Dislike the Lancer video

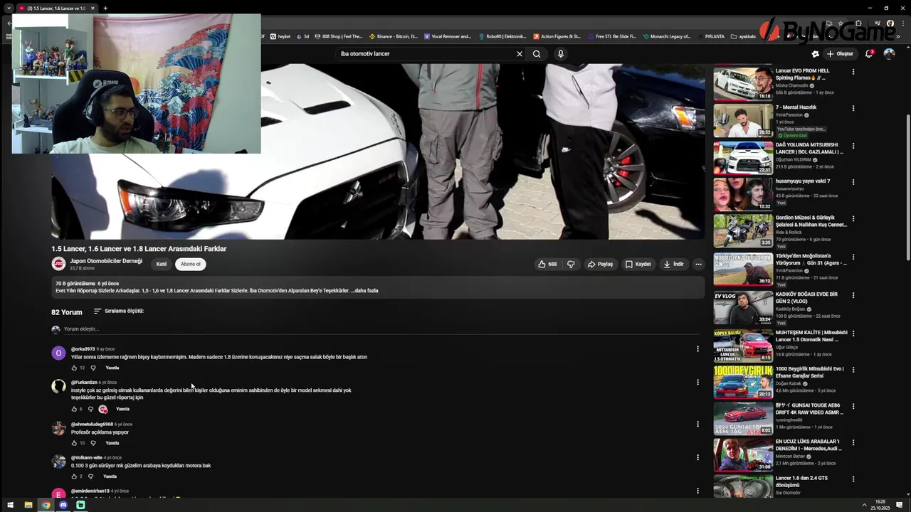571,264
